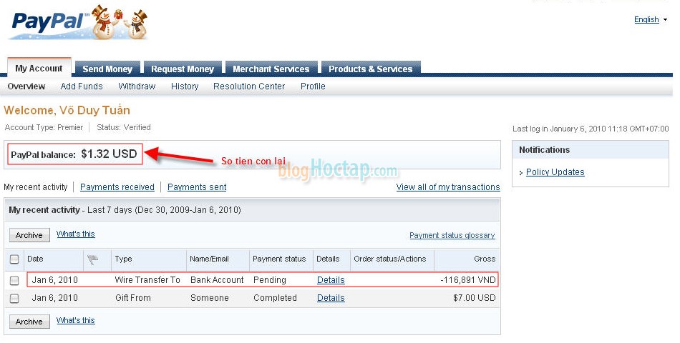Click the Name/Email column header
This screenshot has height=343, width=680.
coord(209,259)
